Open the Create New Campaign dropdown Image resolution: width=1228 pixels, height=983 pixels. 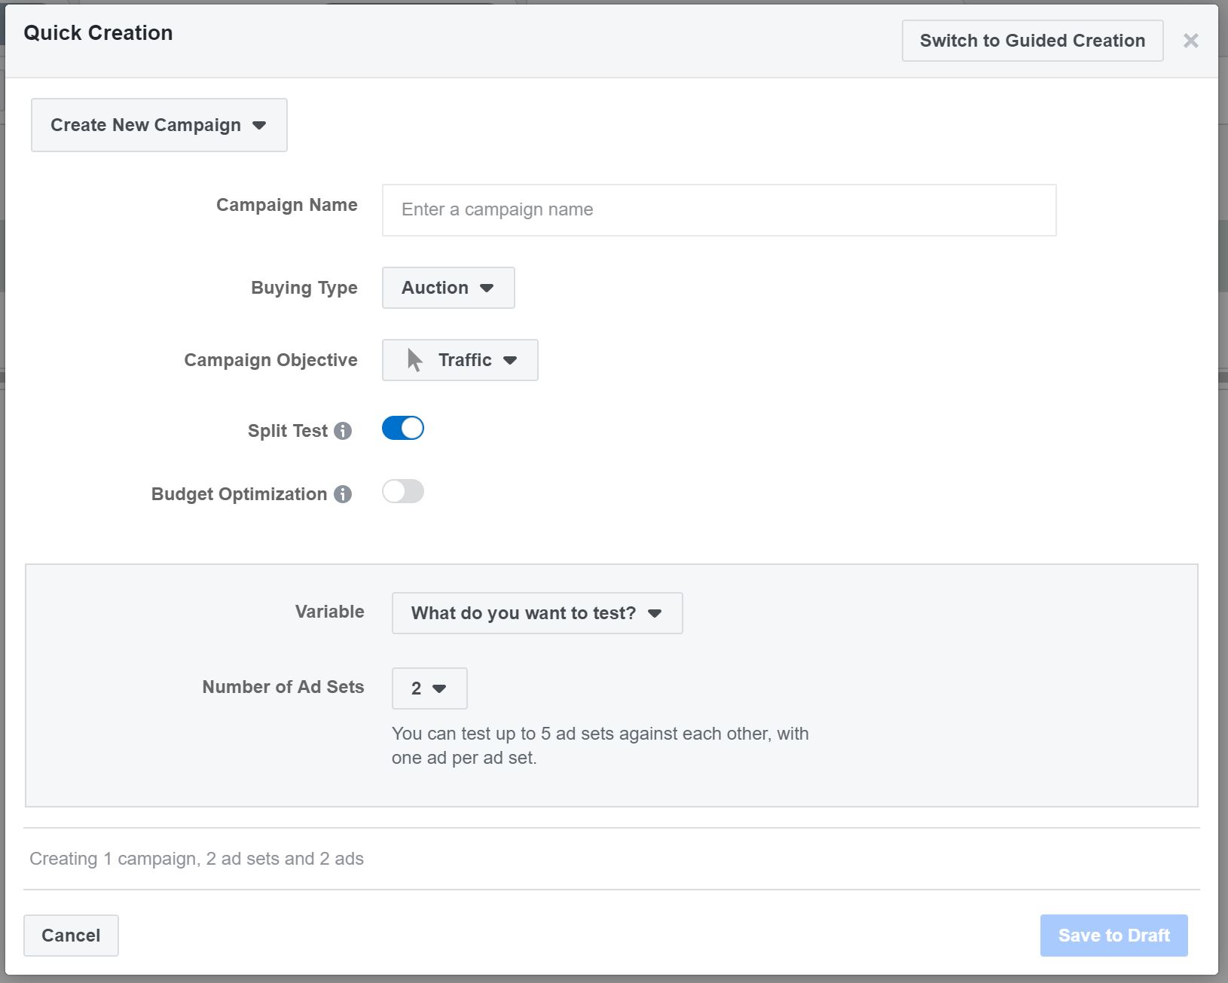point(159,125)
